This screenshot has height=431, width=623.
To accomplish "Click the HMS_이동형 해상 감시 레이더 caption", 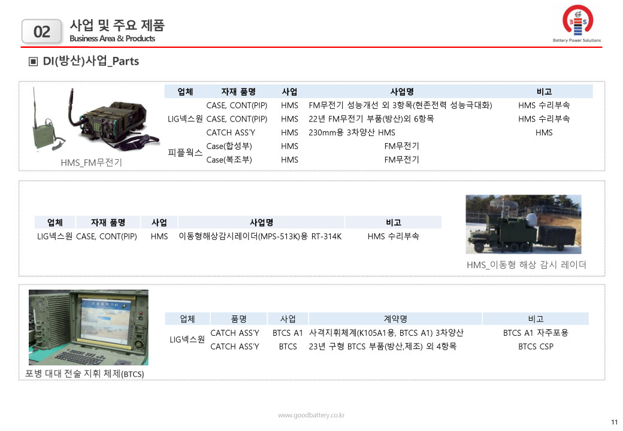I will [526, 265].
